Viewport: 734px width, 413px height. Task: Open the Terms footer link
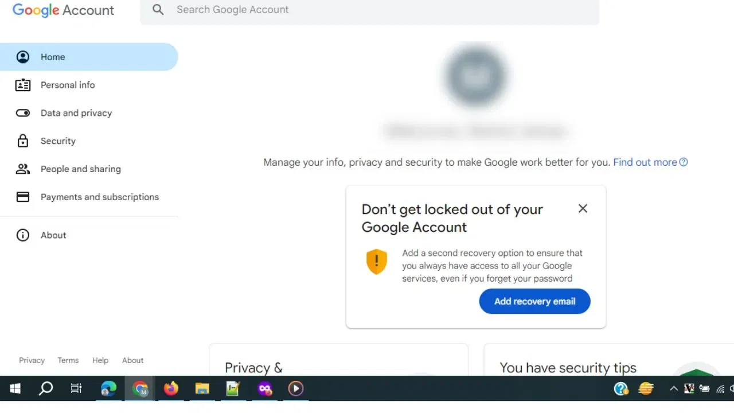[x=68, y=360]
